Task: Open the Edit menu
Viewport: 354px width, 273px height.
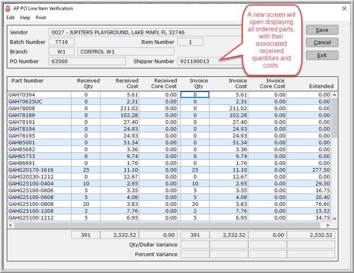Action: coord(10,18)
